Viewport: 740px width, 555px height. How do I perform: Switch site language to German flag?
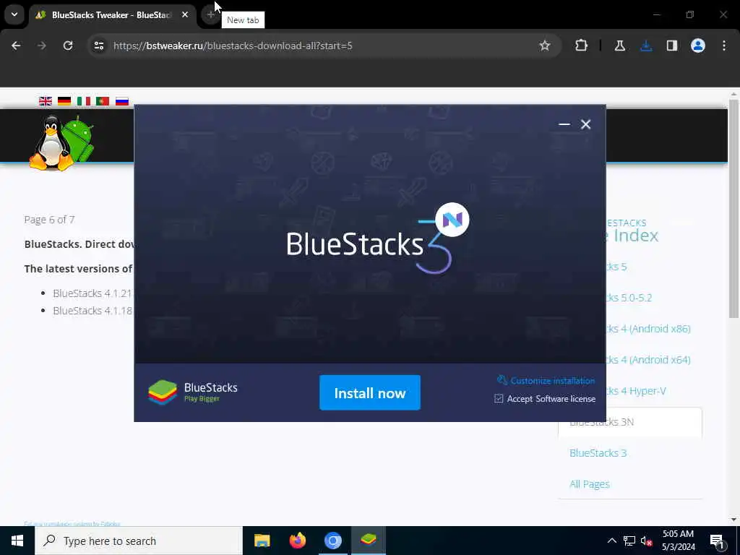point(64,101)
